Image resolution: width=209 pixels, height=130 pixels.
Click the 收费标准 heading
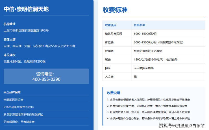[115, 10]
